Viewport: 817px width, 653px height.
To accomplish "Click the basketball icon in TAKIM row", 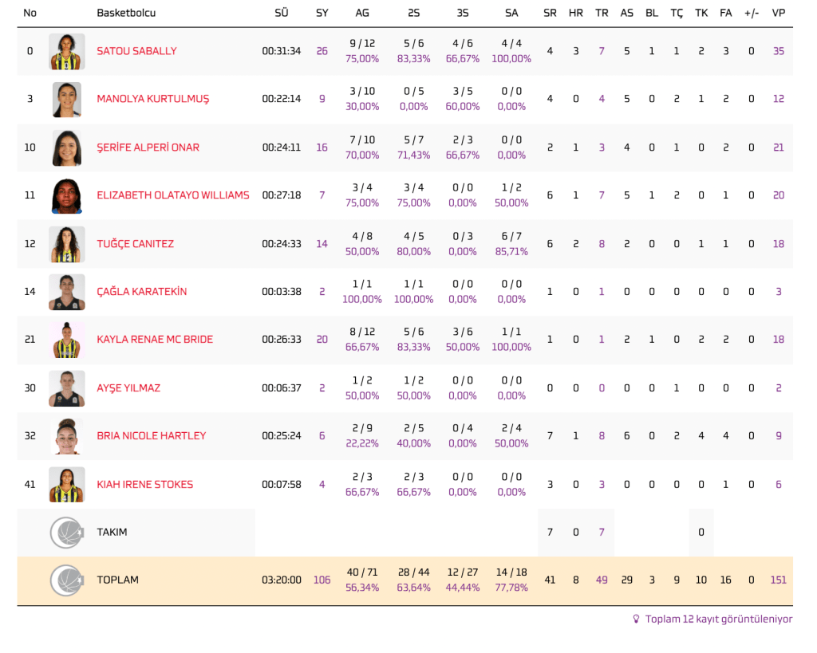I will pos(67,533).
